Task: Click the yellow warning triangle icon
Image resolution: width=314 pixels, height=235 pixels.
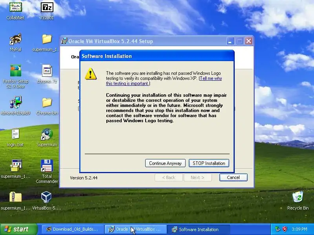Action: 91,74
